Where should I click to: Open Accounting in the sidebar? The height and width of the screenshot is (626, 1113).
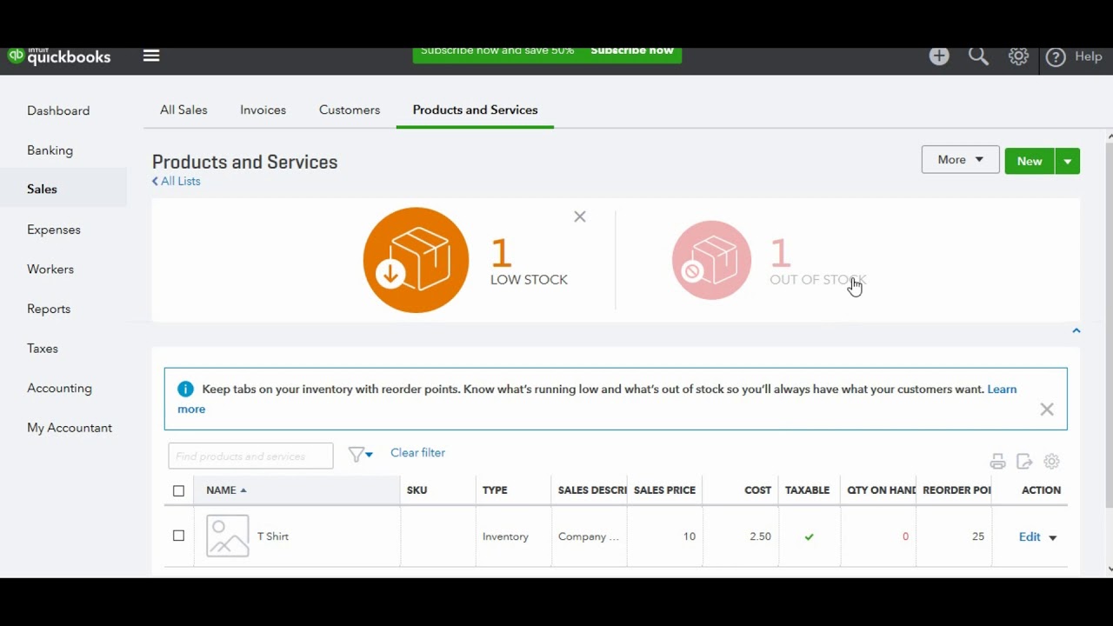59,388
